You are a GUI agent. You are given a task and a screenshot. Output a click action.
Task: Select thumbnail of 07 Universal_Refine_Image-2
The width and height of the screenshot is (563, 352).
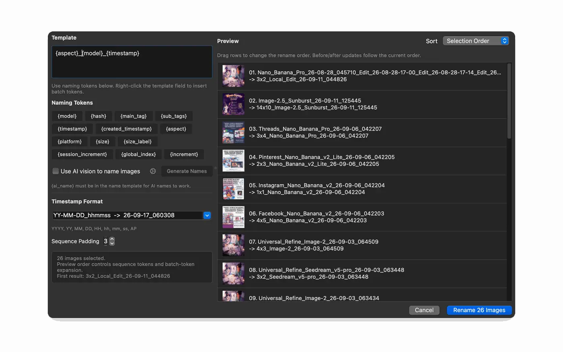click(x=233, y=245)
